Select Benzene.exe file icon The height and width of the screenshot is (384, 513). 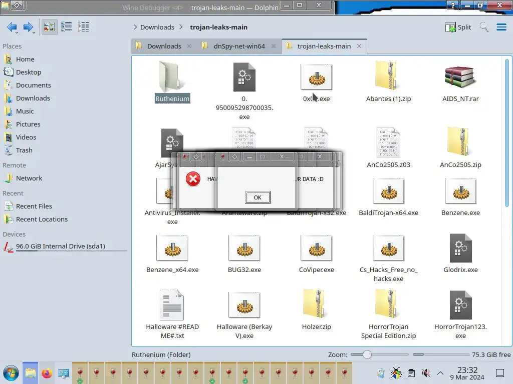click(460, 191)
